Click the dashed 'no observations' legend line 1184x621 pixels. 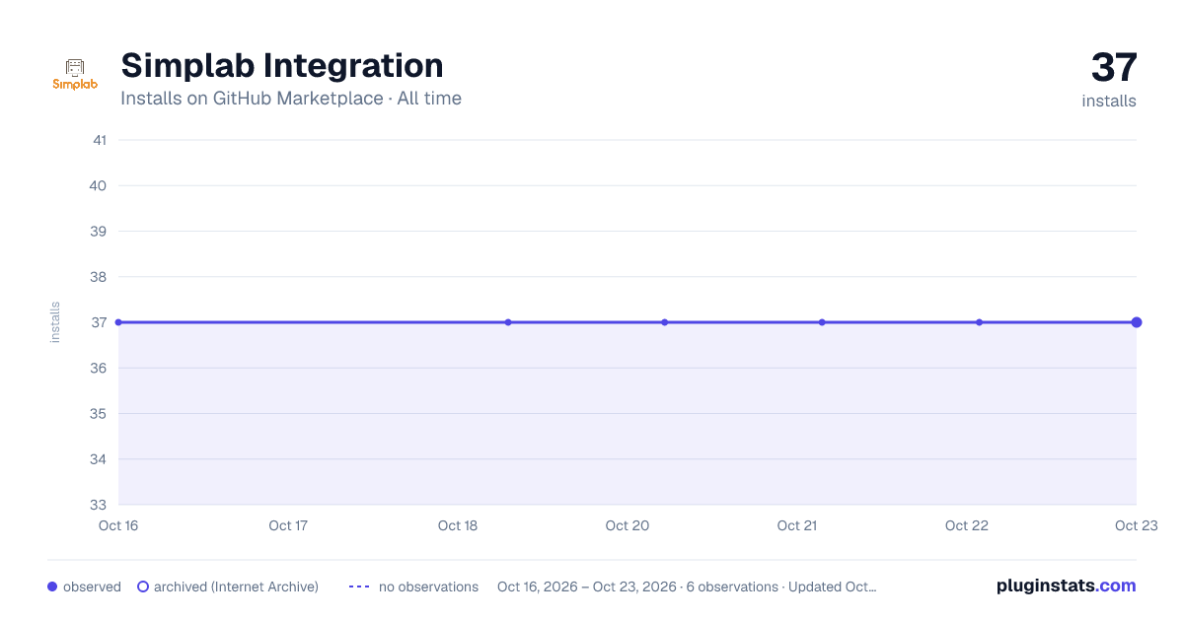359,586
